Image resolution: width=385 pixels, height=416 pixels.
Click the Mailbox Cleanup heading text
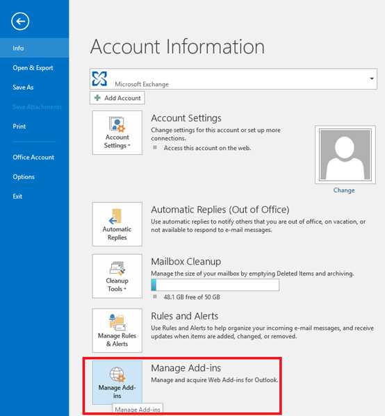point(186,262)
